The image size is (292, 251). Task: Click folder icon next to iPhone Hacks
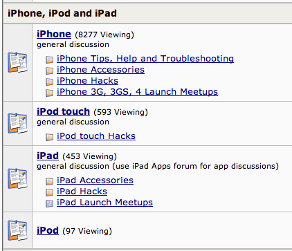tap(49, 82)
